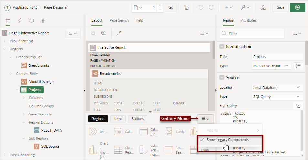308x160 pixels.
Task: Switch to the Page Search tab
Action: click(119, 20)
